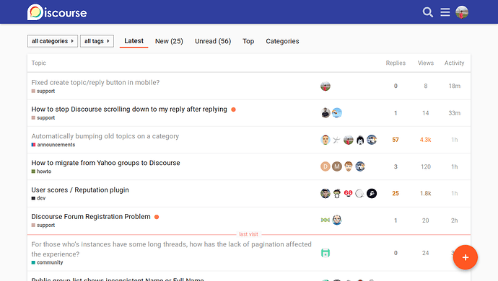Click the 18m activity time
This screenshot has width=498, height=281.
(x=455, y=86)
